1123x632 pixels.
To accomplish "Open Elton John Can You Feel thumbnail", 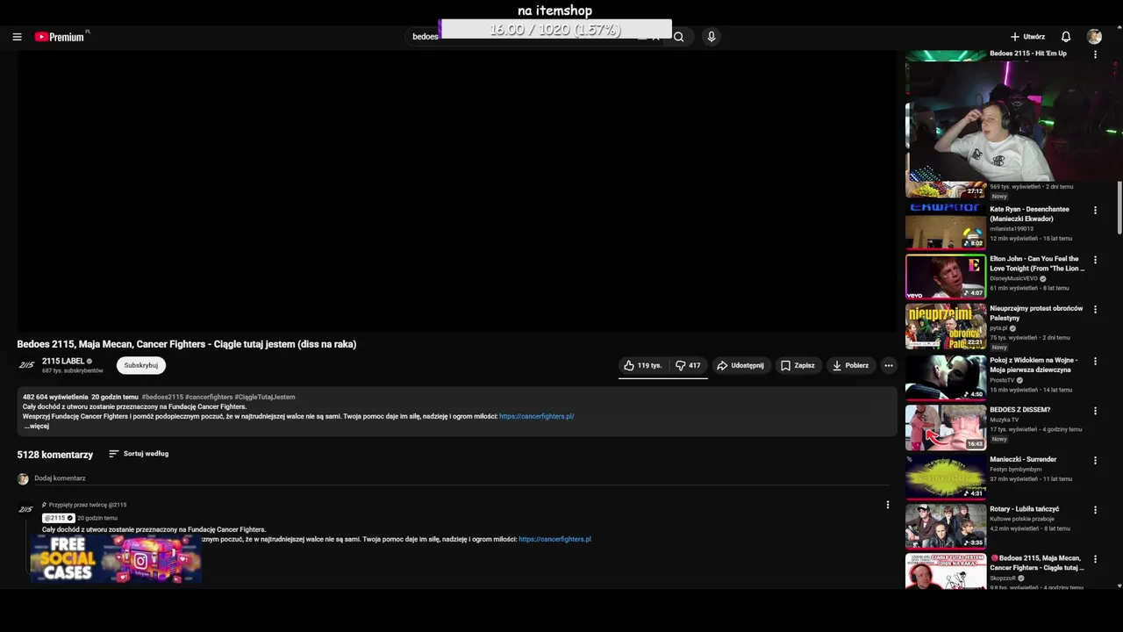I will [x=946, y=276].
